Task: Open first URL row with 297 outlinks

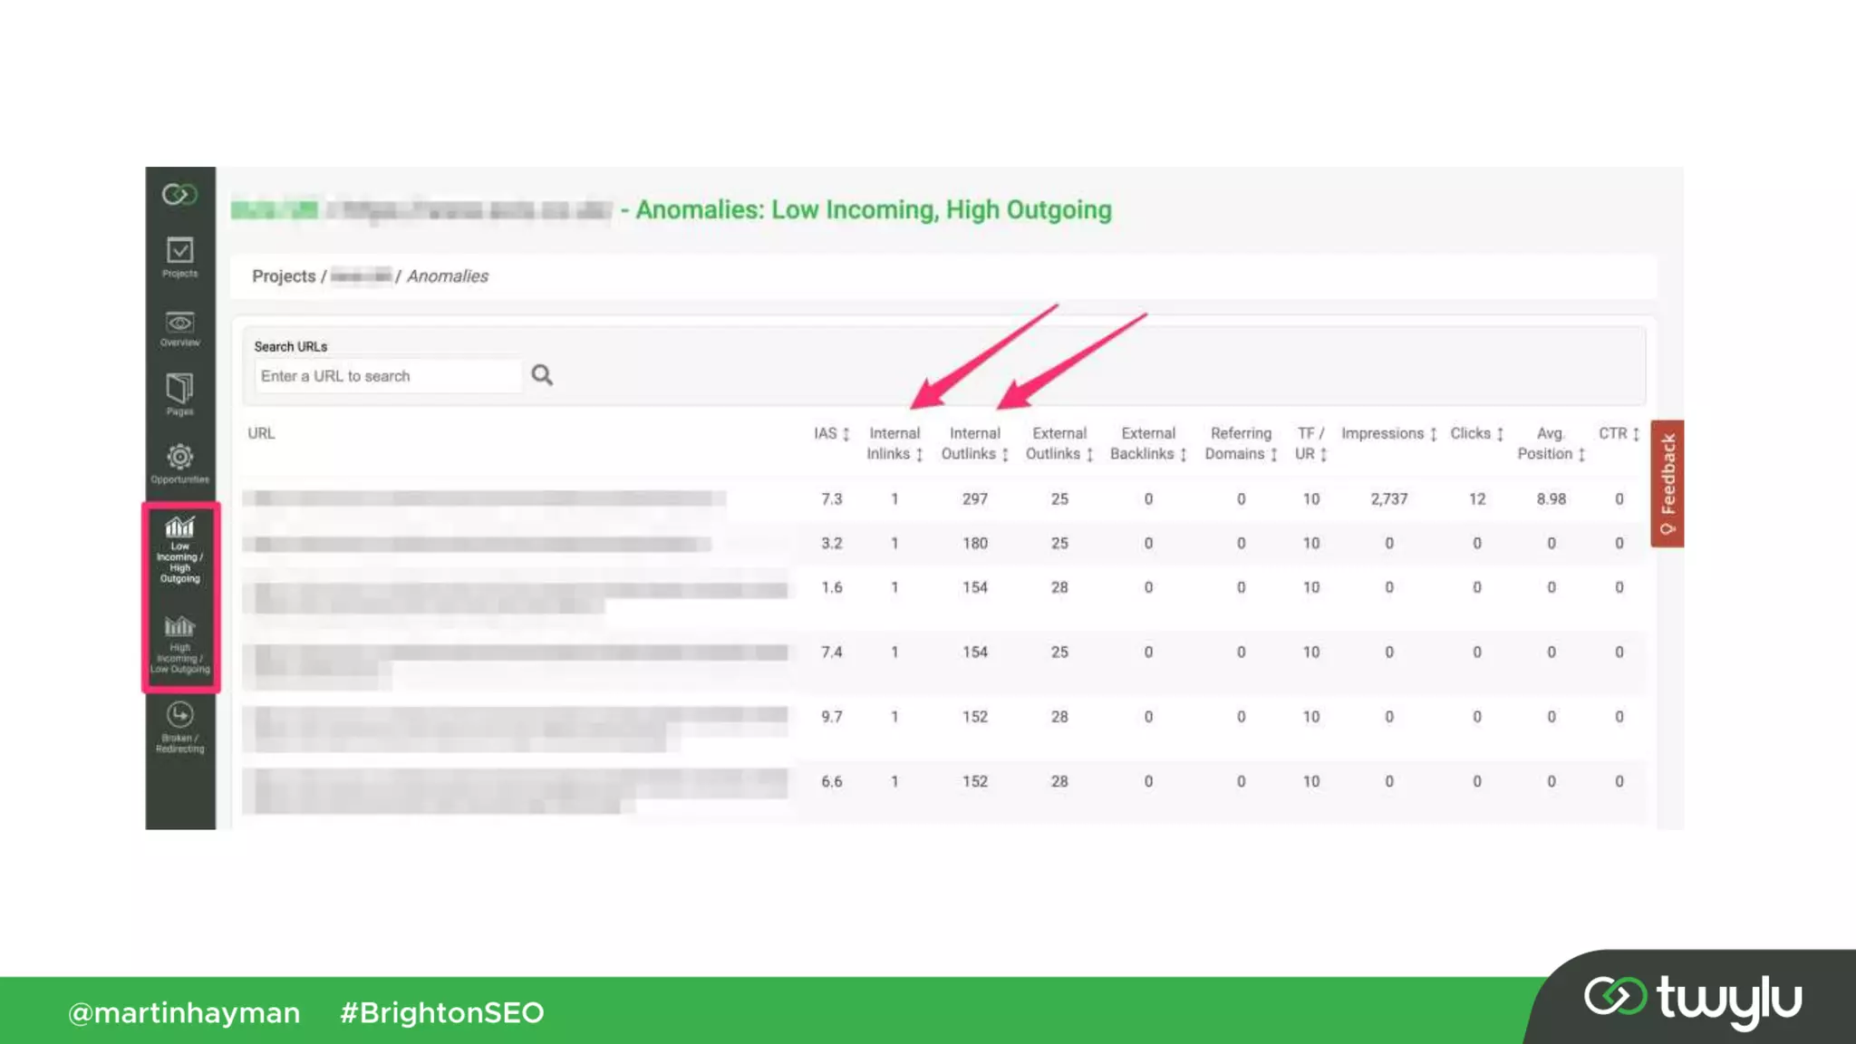Action: (484, 498)
